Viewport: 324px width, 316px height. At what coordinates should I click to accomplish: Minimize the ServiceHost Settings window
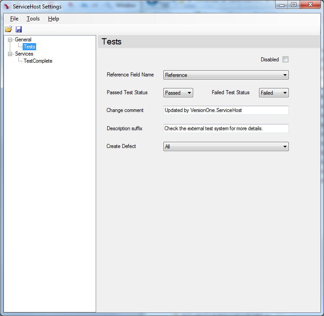click(x=281, y=5)
